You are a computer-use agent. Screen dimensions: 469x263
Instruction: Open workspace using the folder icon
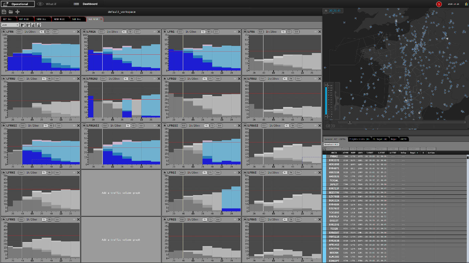click(11, 12)
